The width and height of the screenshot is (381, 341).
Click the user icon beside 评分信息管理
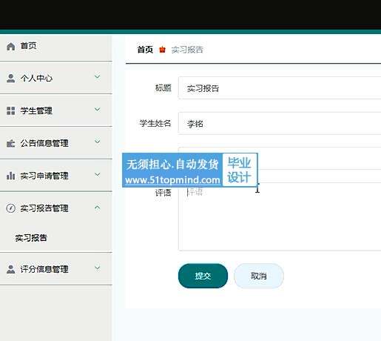tap(10, 269)
